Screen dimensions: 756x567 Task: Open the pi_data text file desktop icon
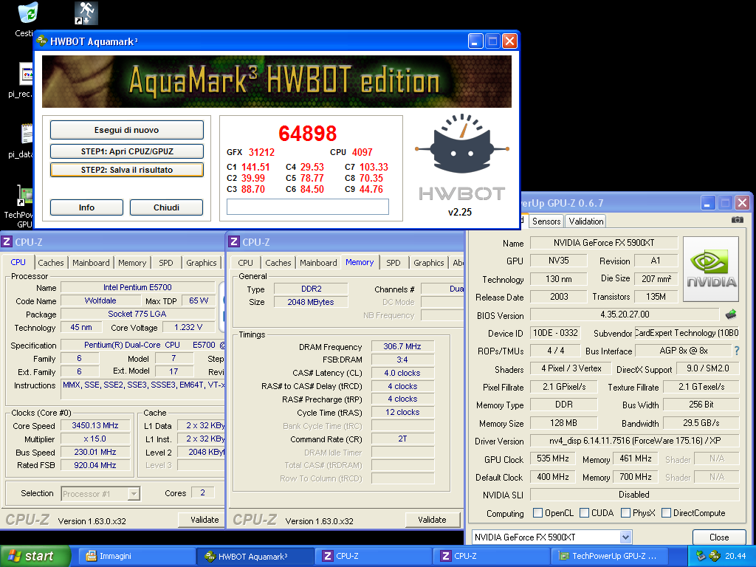click(27, 134)
